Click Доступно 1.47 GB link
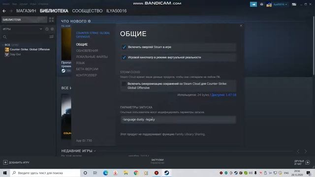This screenshot has height=177, width=315. click(x=224, y=95)
